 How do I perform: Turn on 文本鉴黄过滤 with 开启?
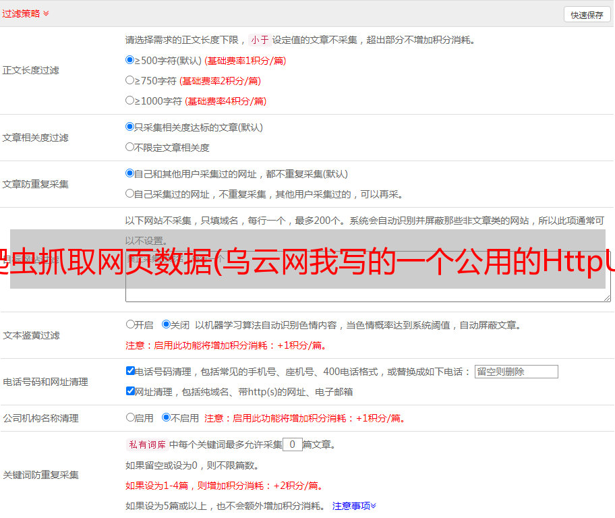(x=131, y=324)
